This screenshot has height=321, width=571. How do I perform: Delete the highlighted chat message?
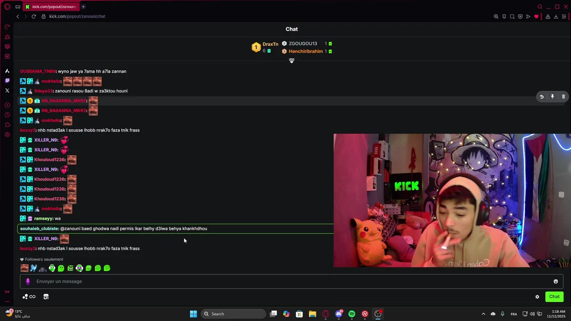563,97
